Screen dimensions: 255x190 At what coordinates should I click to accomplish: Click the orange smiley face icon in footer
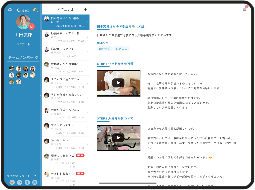tap(12, 182)
